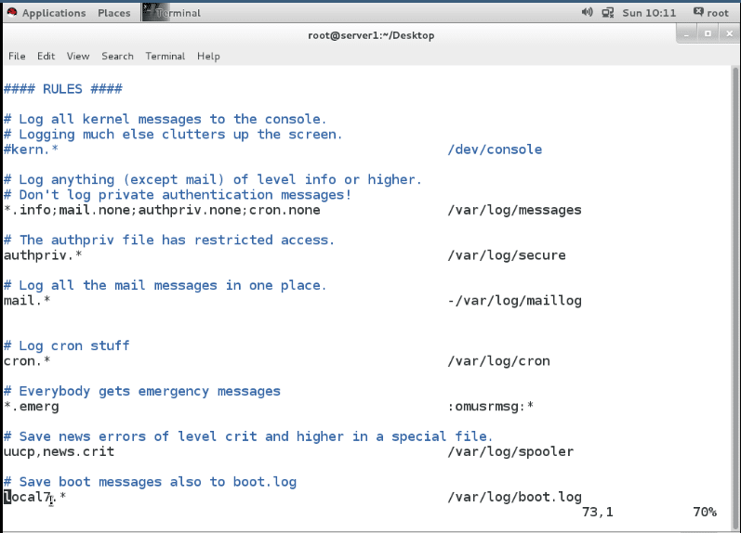Click the '# Save boot messages also to boot.log' comment
The image size is (741, 533).
click(150, 482)
